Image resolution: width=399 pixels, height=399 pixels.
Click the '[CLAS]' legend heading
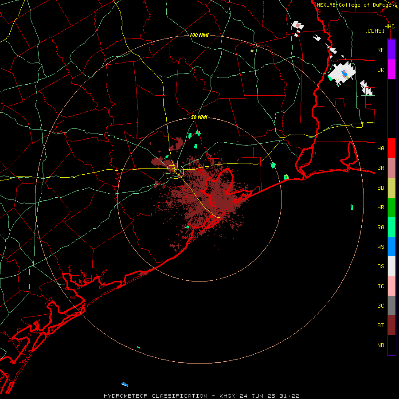point(375,31)
